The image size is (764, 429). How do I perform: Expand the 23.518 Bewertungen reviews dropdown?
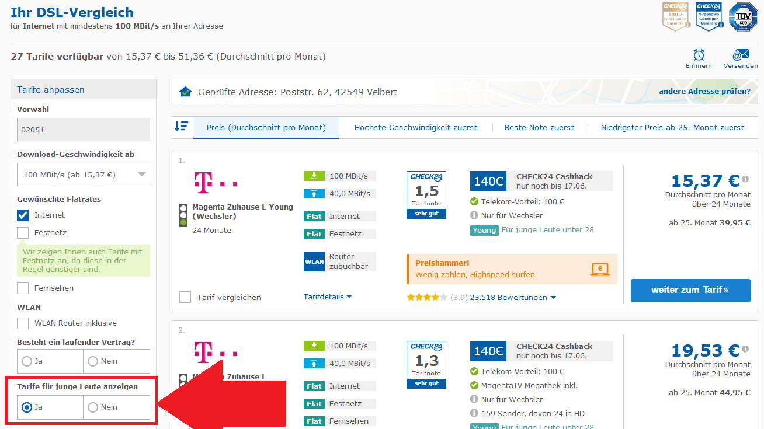point(513,297)
